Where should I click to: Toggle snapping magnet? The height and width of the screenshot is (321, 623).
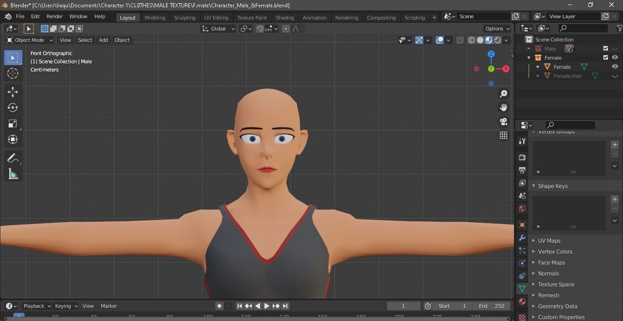click(x=260, y=29)
